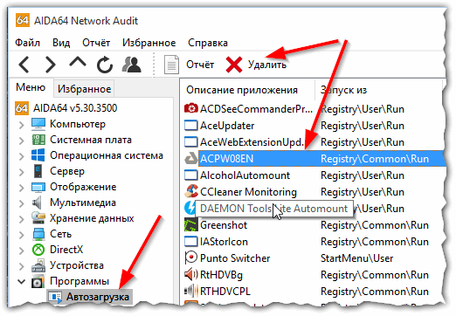456x316 pixels.
Task: Click the Компьютер monitor icon
Action: 38,124
